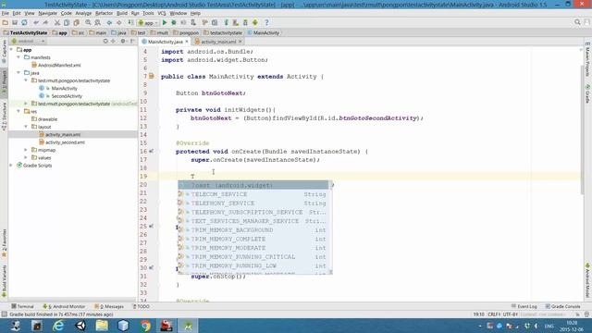Image resolution: width=592 pixels, height=333 pixels.
Task: Open Build Variants side panel
Action: click(4, 281)
